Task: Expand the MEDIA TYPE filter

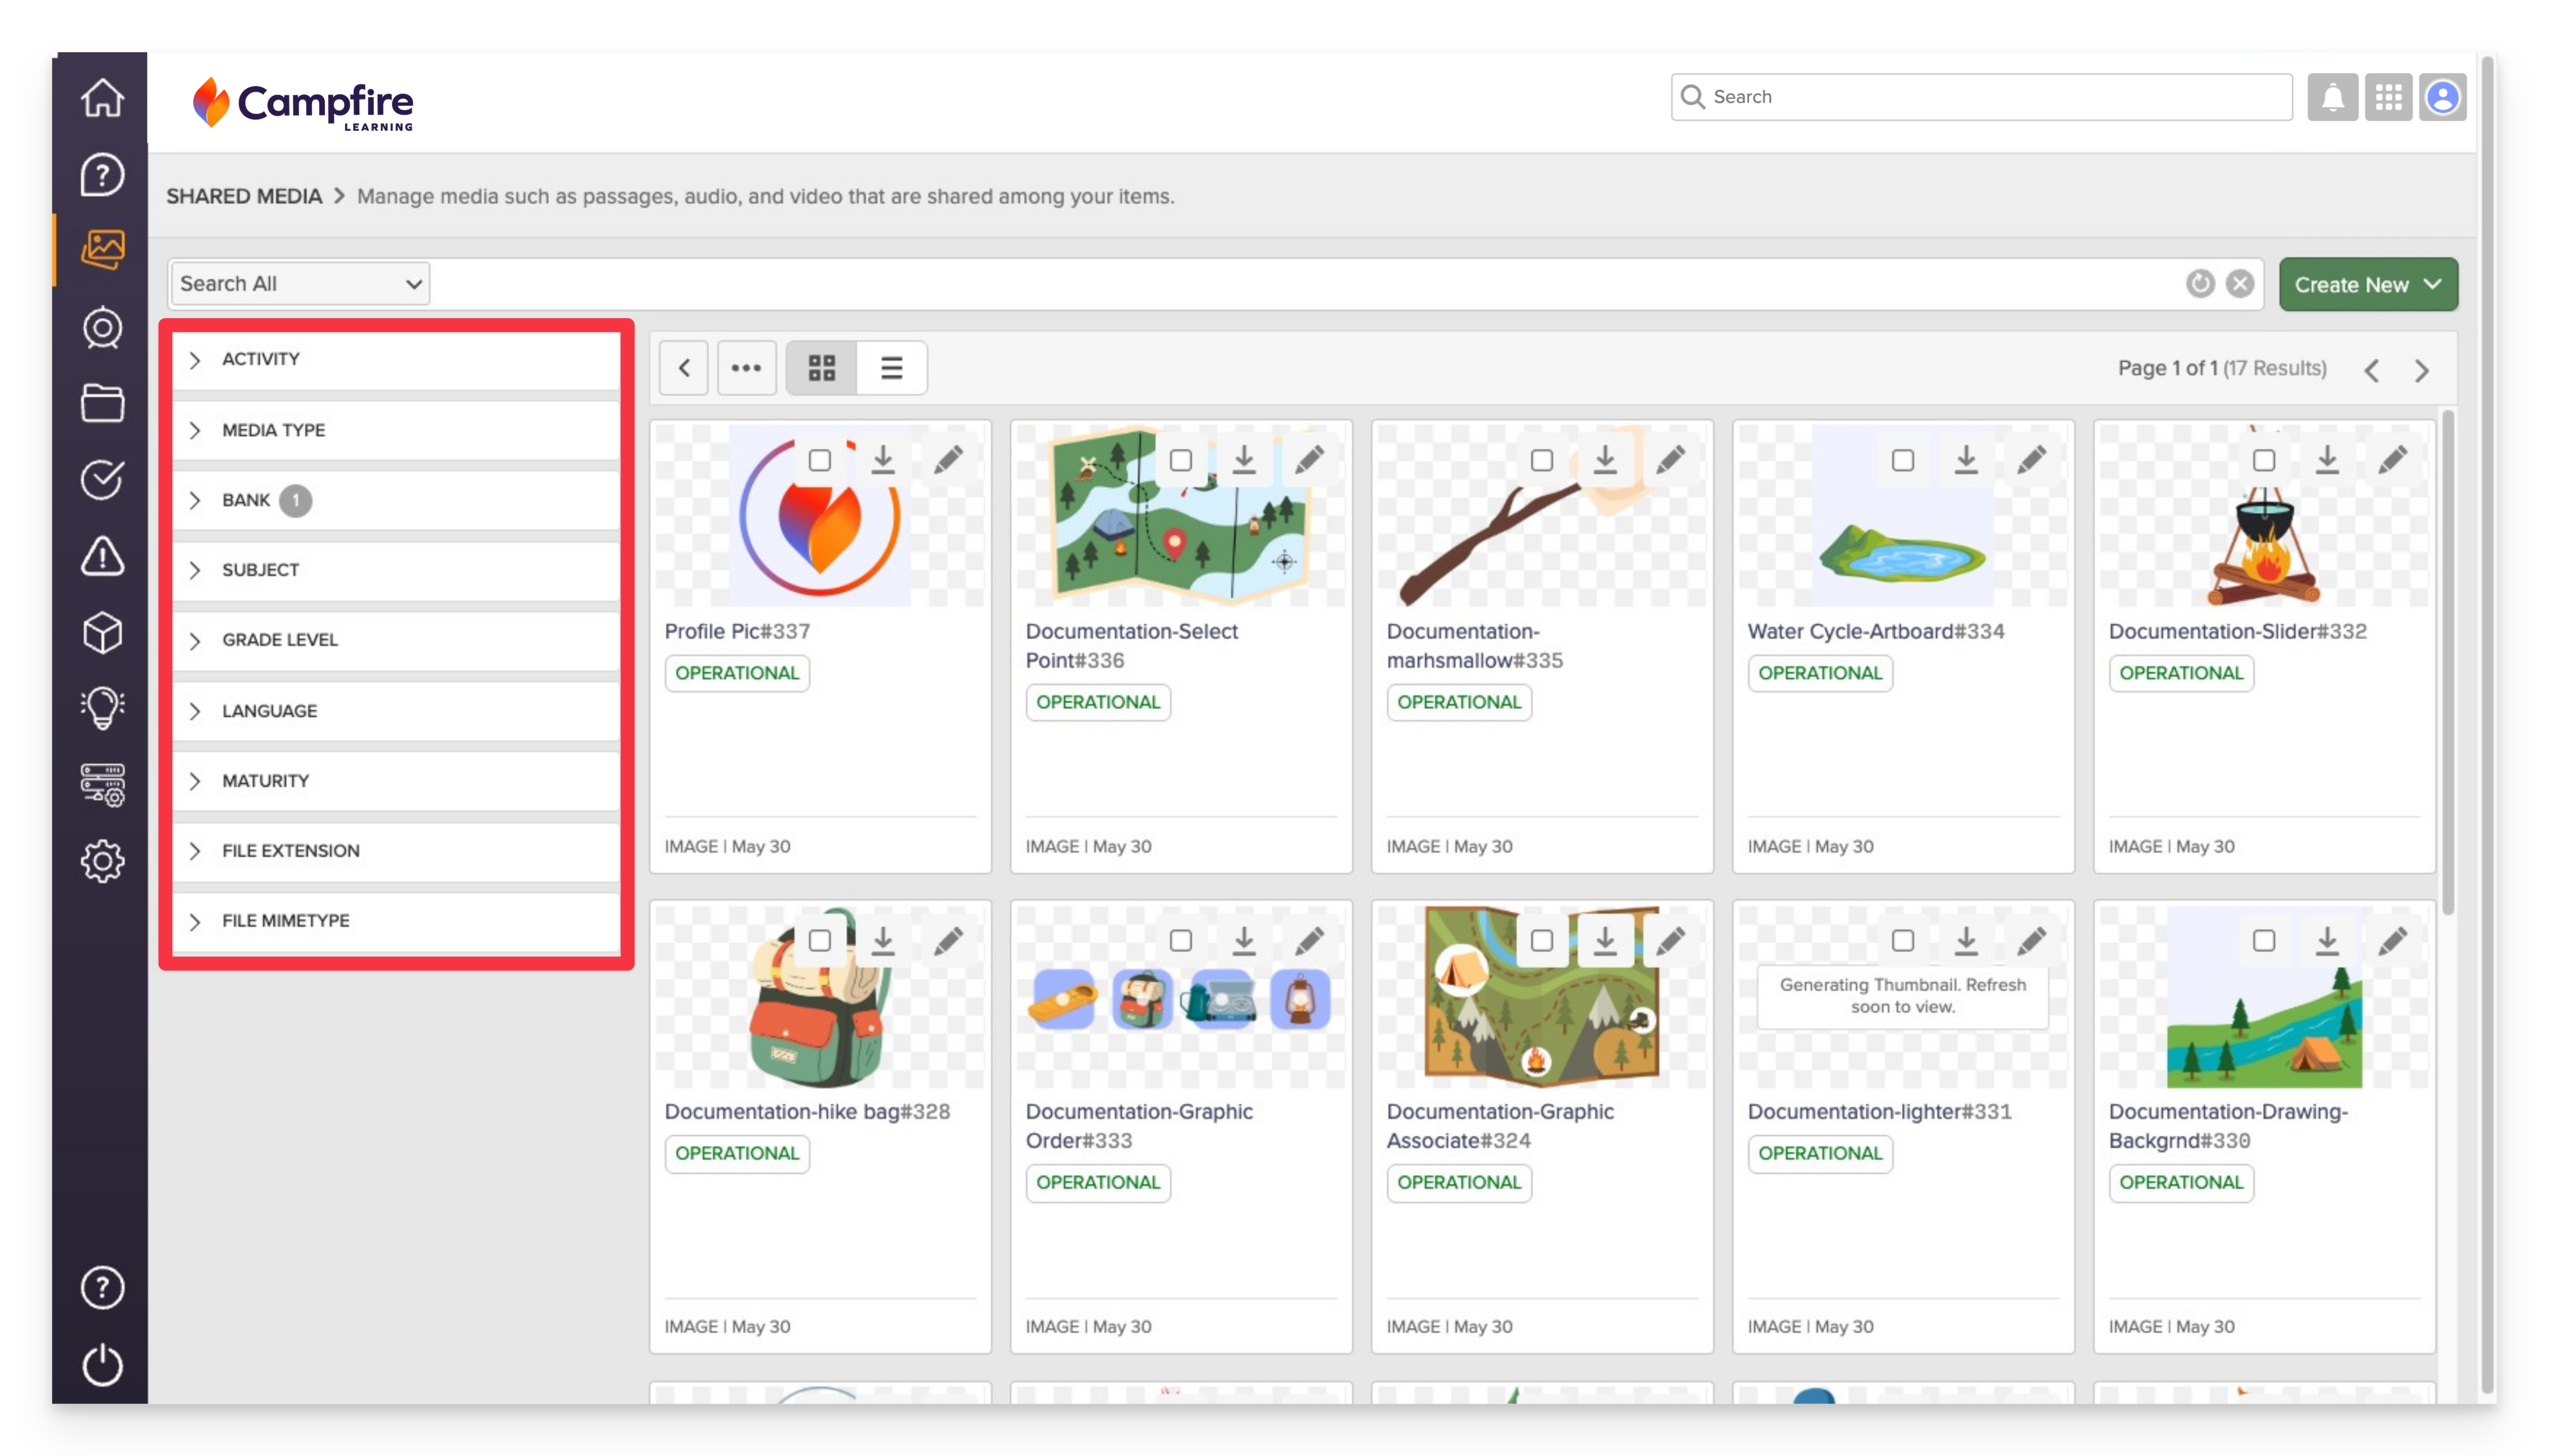Action: pos(396,430)
